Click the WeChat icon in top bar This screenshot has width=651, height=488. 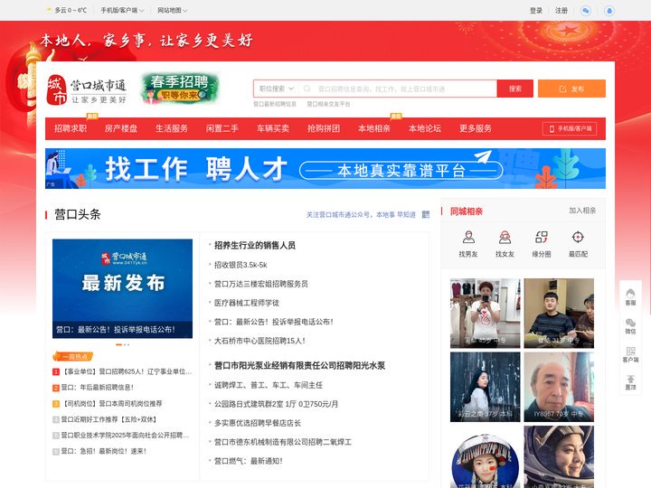coord(586,10)
